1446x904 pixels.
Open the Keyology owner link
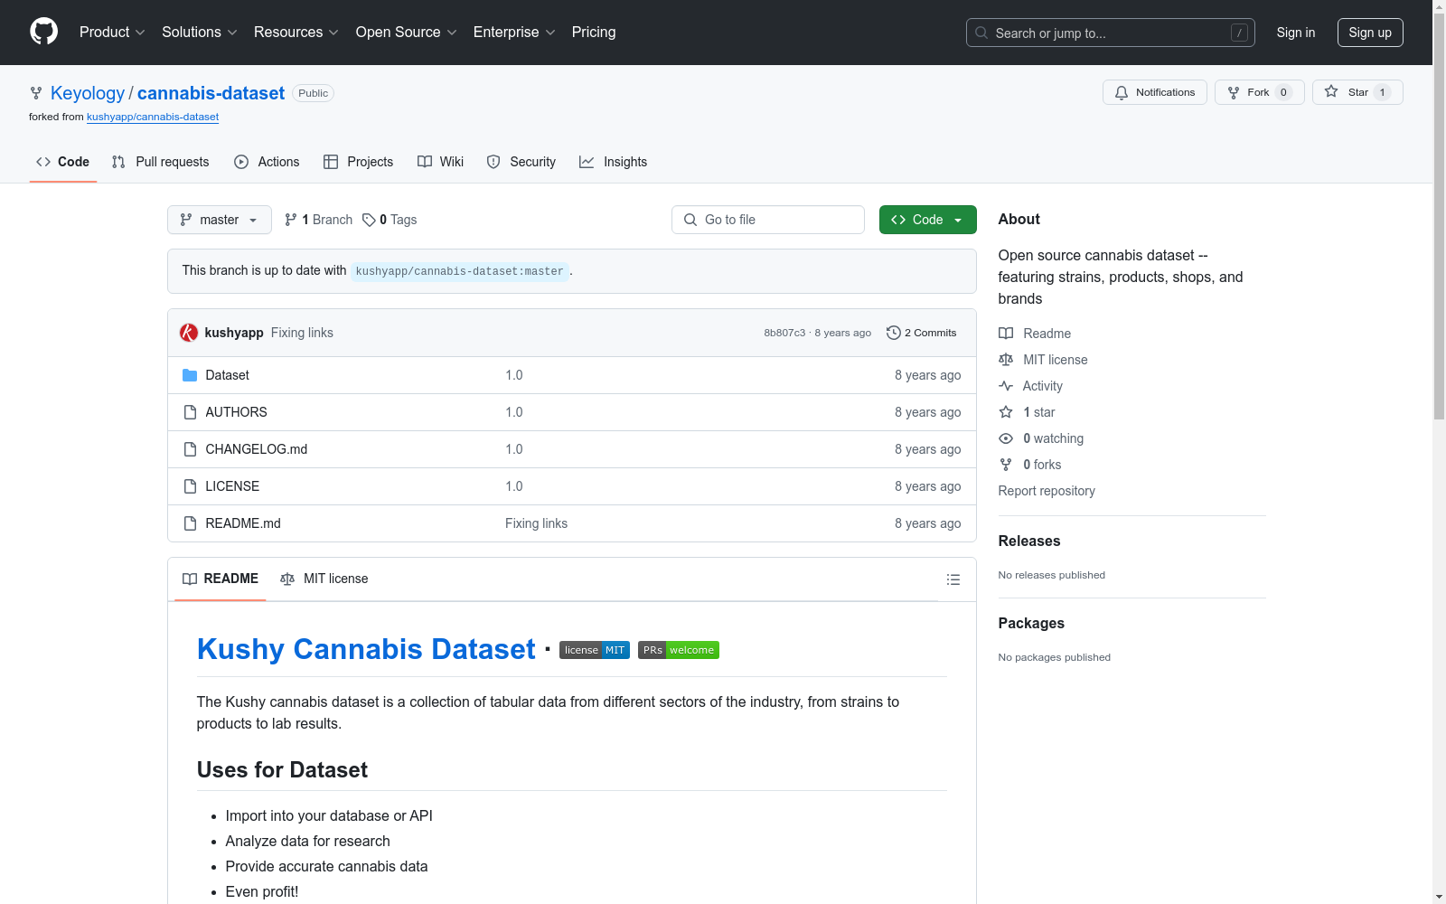88,93
